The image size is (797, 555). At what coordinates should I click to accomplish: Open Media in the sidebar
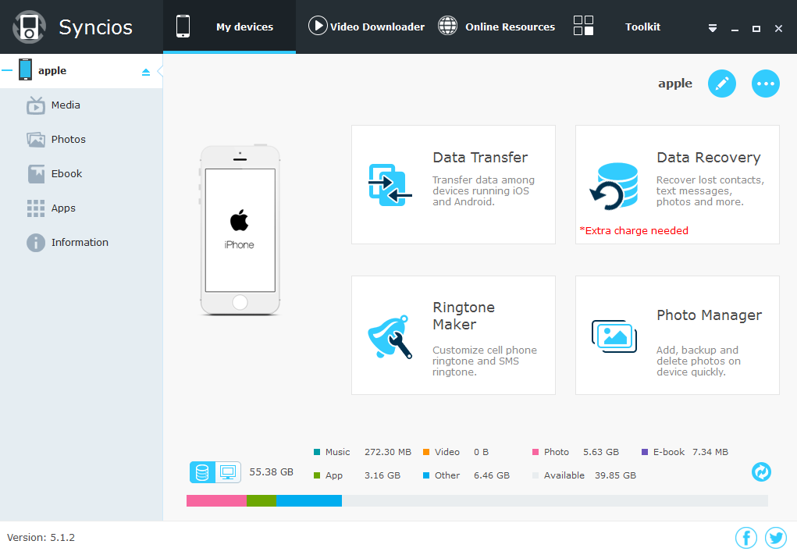pos(81,105)
